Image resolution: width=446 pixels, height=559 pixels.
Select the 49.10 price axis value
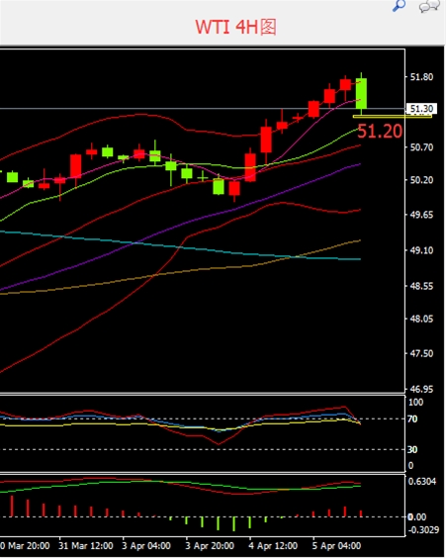point(421,250)
